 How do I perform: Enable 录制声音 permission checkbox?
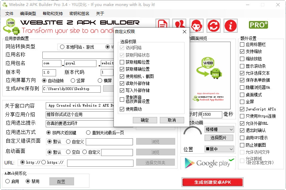(x=122, y=99)
